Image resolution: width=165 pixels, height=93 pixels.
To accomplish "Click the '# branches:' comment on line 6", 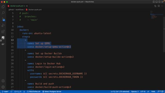I will click(x=28, y=17).
